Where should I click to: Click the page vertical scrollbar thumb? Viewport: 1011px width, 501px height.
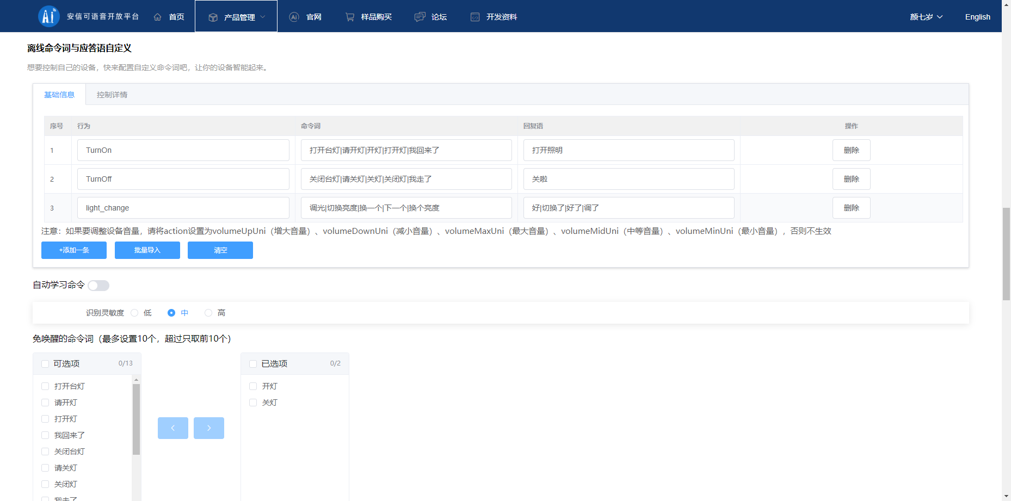coord(1006,253)
